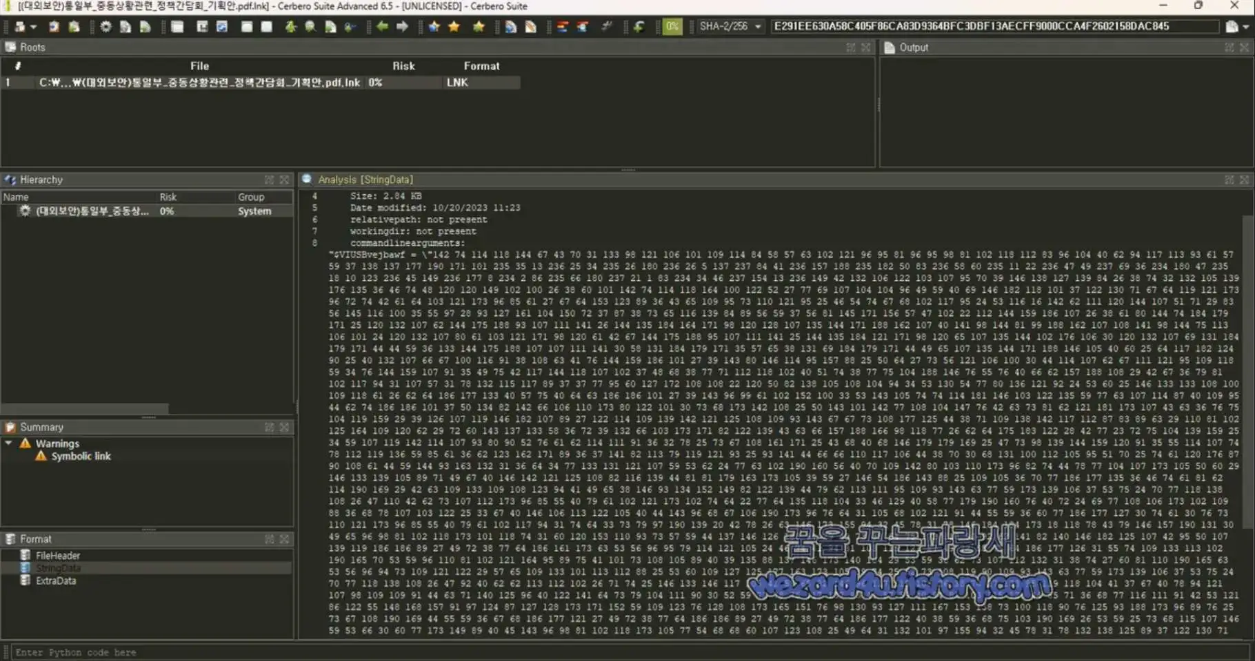The height and width of the screenshot is (661, 1255).
Task: Click the blue refresh window icon
Action: coord(222,26)
